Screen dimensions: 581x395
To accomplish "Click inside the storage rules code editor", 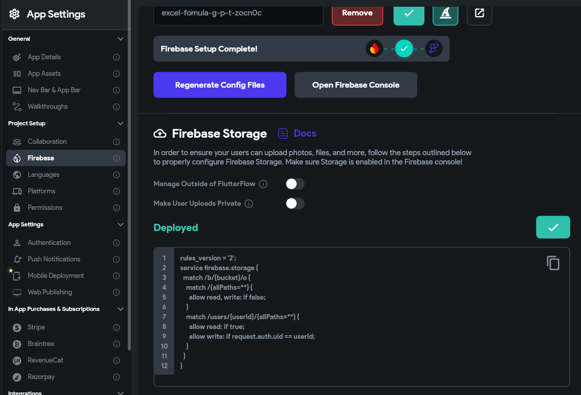I will tap(361, 317).
